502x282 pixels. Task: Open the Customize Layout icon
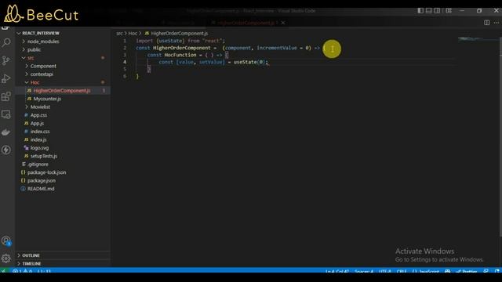click(449, 10)
